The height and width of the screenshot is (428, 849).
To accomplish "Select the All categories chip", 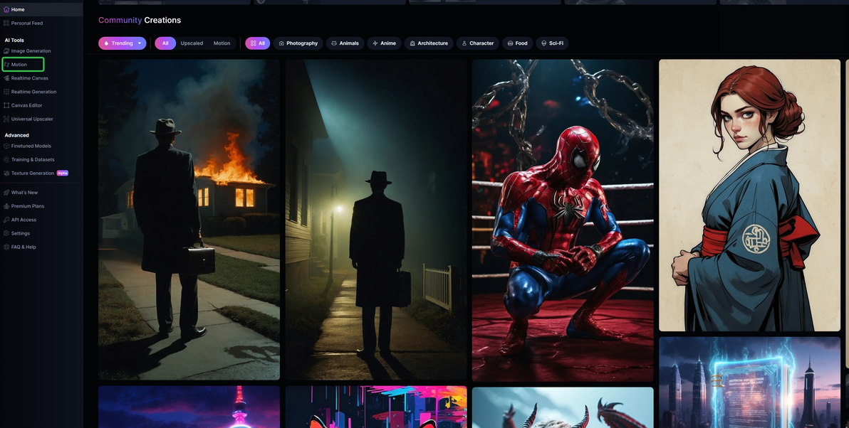I will [258, 43].
